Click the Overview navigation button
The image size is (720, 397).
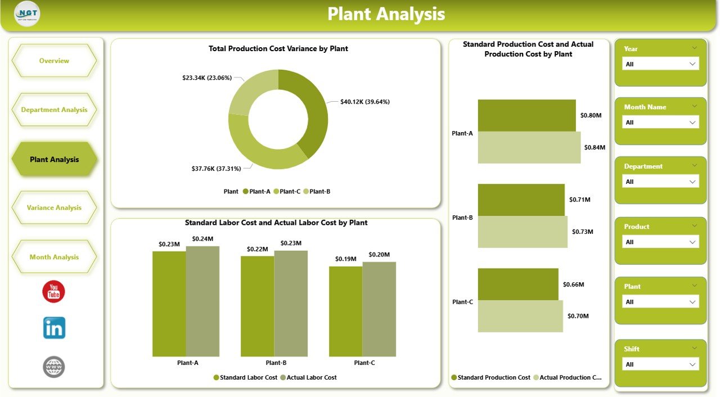54,61
